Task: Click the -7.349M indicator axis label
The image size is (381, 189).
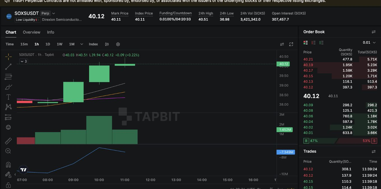Action: 285,152
